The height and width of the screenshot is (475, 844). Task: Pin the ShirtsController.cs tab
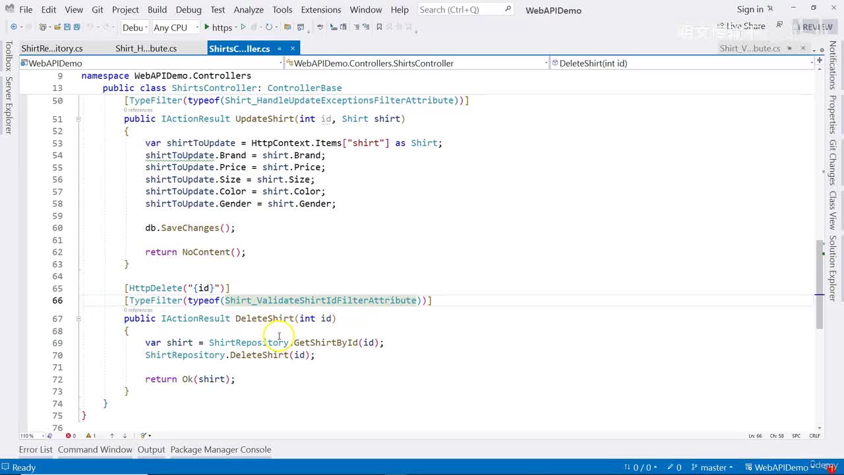click(280, 48)
